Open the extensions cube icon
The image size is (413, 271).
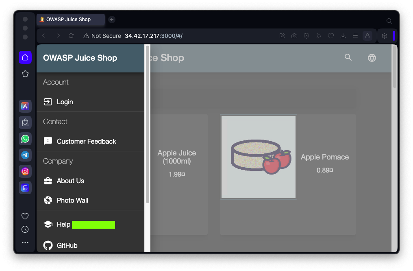coord(385,36)
